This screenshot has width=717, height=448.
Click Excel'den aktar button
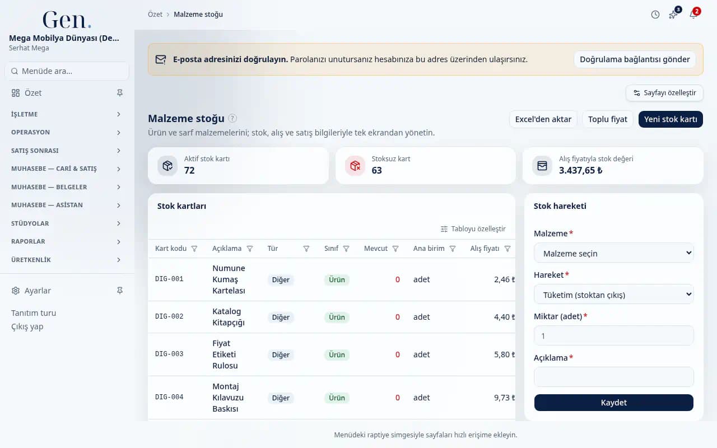[x=543, y=119]
